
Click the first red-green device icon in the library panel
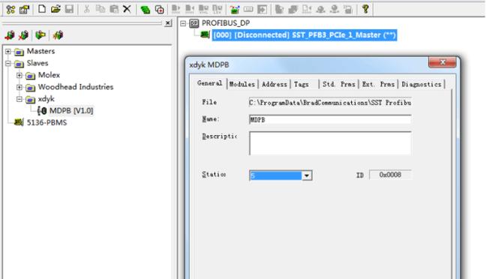click(x=10, y=35)
